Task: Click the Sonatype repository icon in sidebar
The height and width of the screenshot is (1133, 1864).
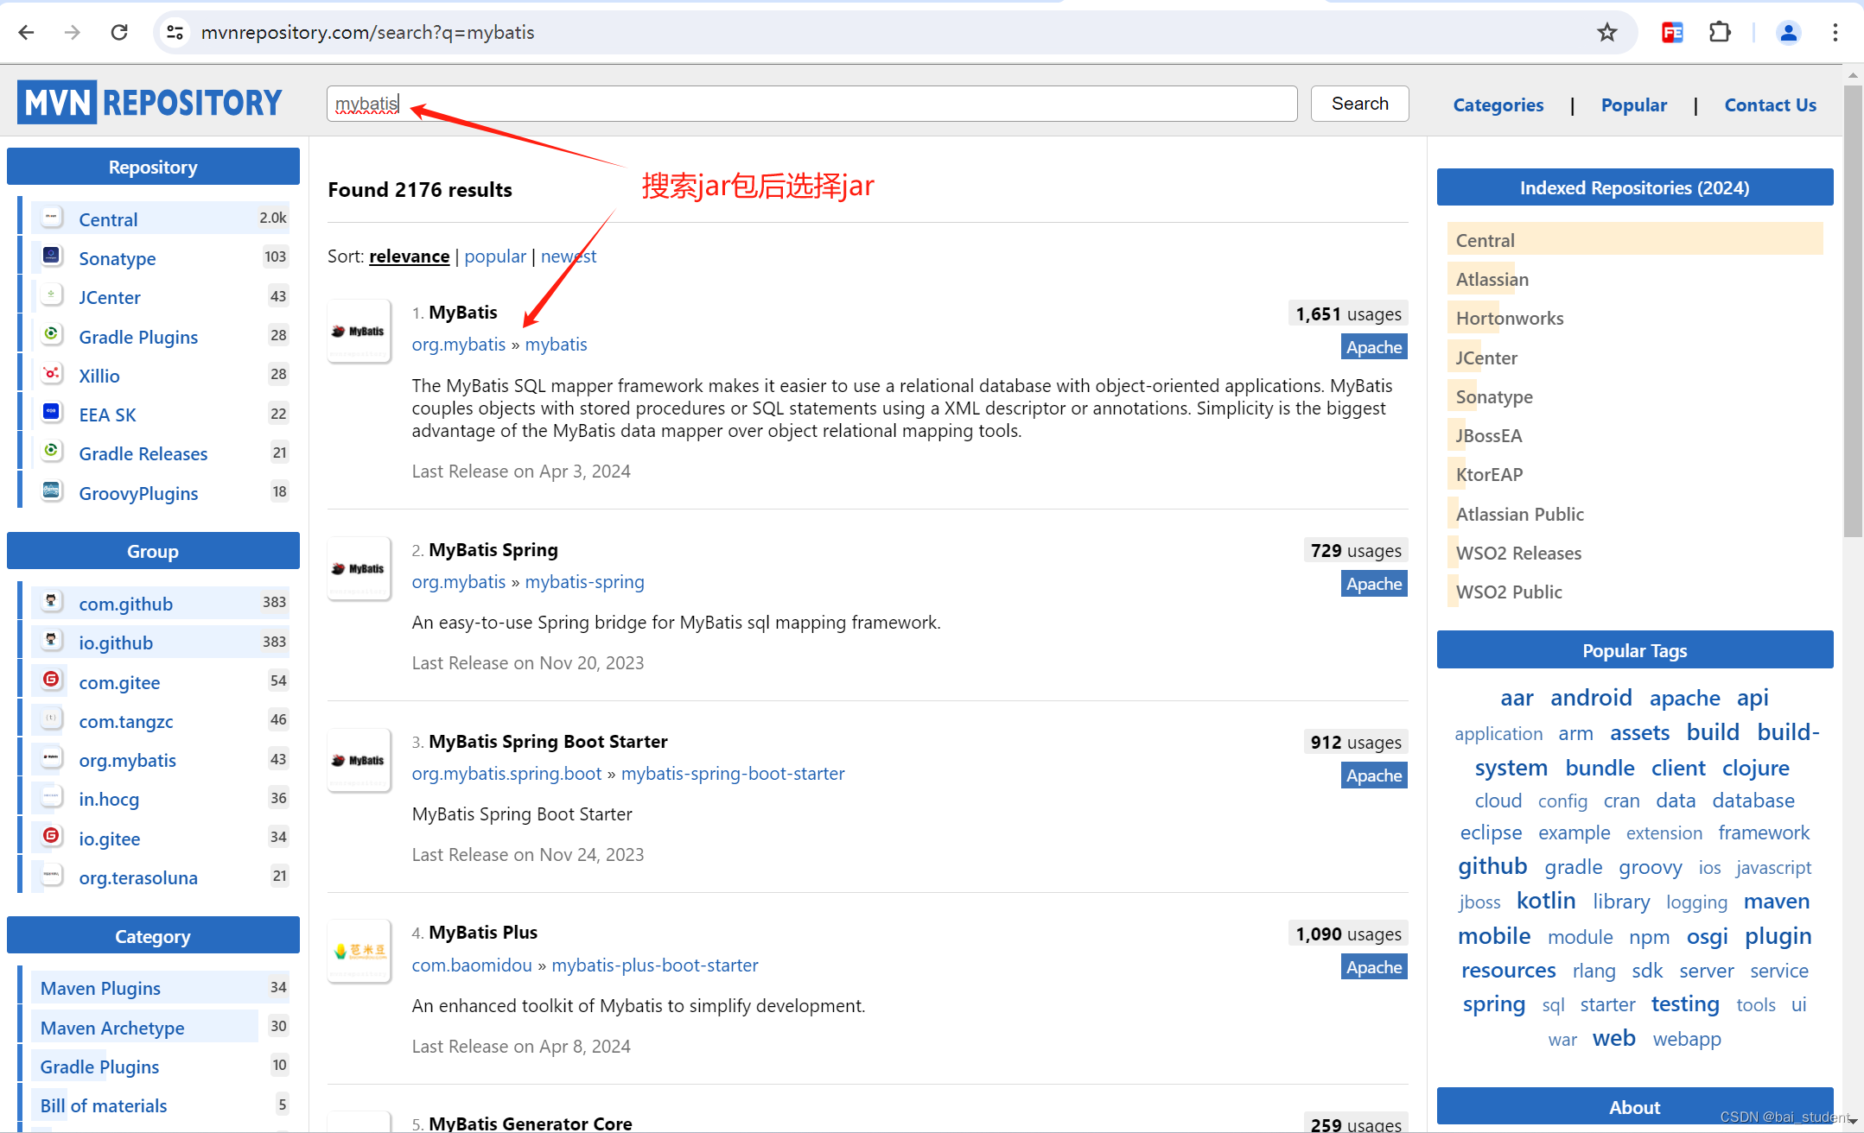Action: click(52, 256)
